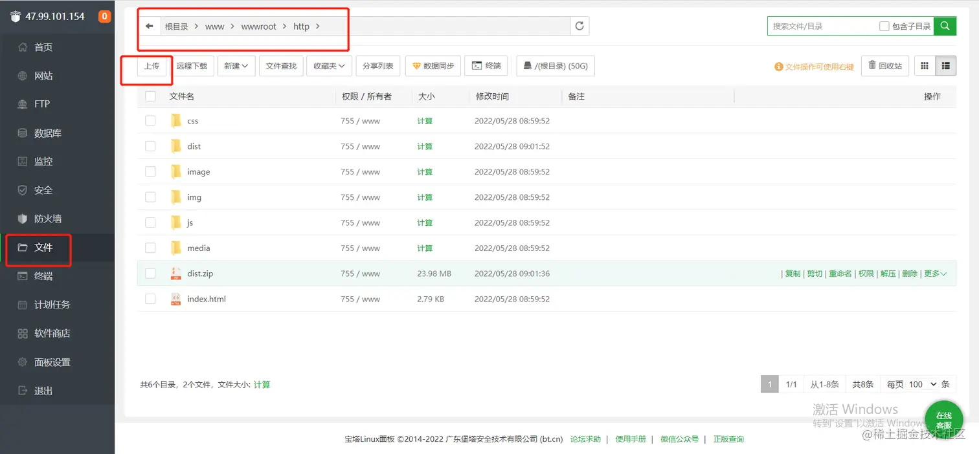
Task: Tick the select-all checkbox in header
Action: (151, 96)
